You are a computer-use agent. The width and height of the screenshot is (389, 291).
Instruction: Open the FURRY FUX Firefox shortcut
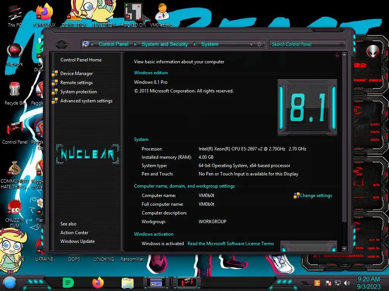[44, 15]
